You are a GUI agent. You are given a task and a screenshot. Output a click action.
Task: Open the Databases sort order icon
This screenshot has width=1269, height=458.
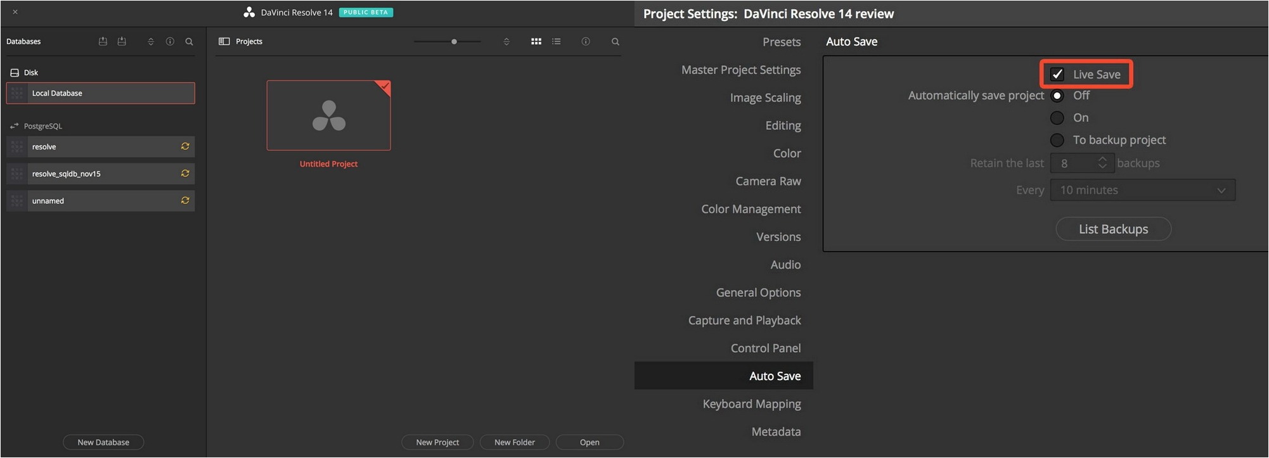tap(151, 42)
